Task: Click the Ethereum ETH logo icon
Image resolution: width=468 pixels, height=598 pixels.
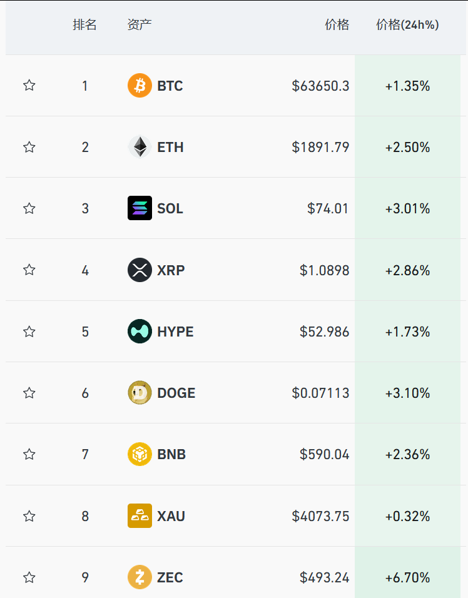Action: pyautogui.click(x=140, y=147)
